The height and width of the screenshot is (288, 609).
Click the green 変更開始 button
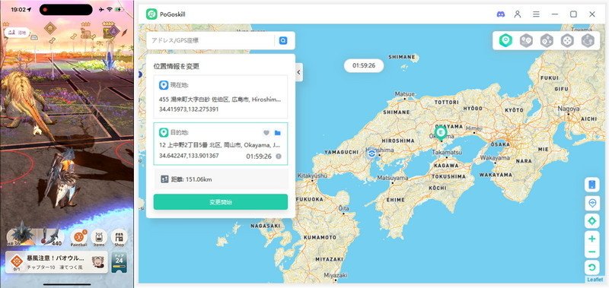tap(221, 202)
